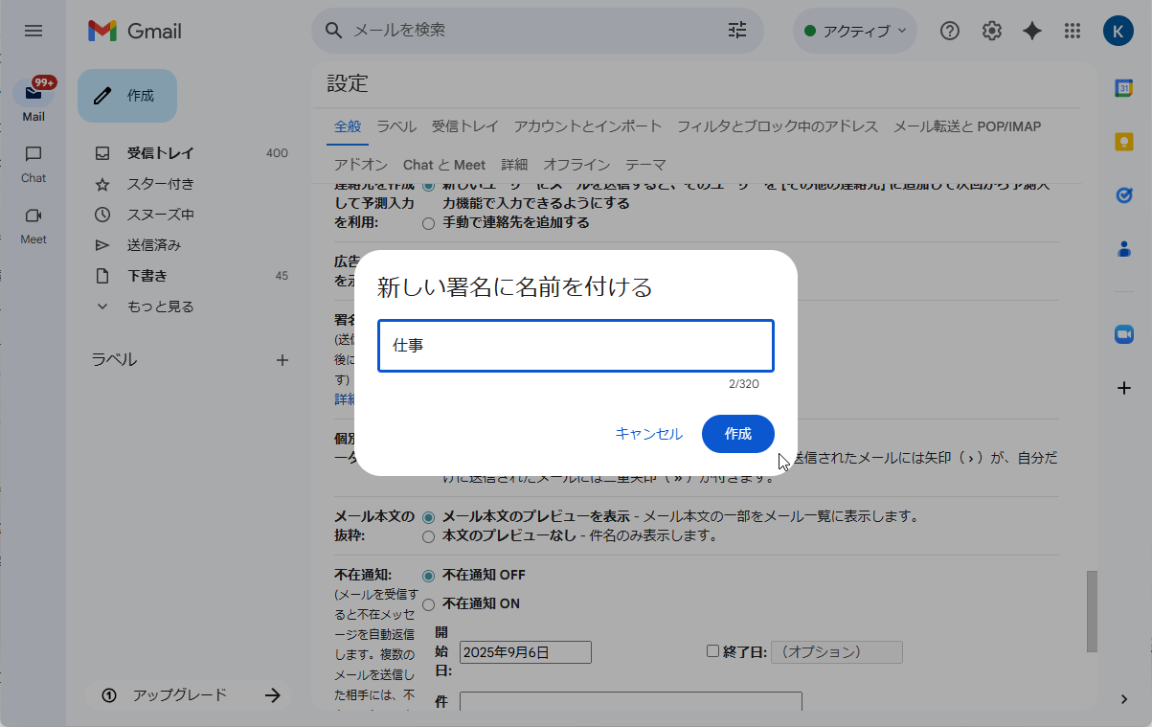Screen dimensions: 1152x727
Task: Select the 不在通知 ON radio button
Action: [428, 603]
